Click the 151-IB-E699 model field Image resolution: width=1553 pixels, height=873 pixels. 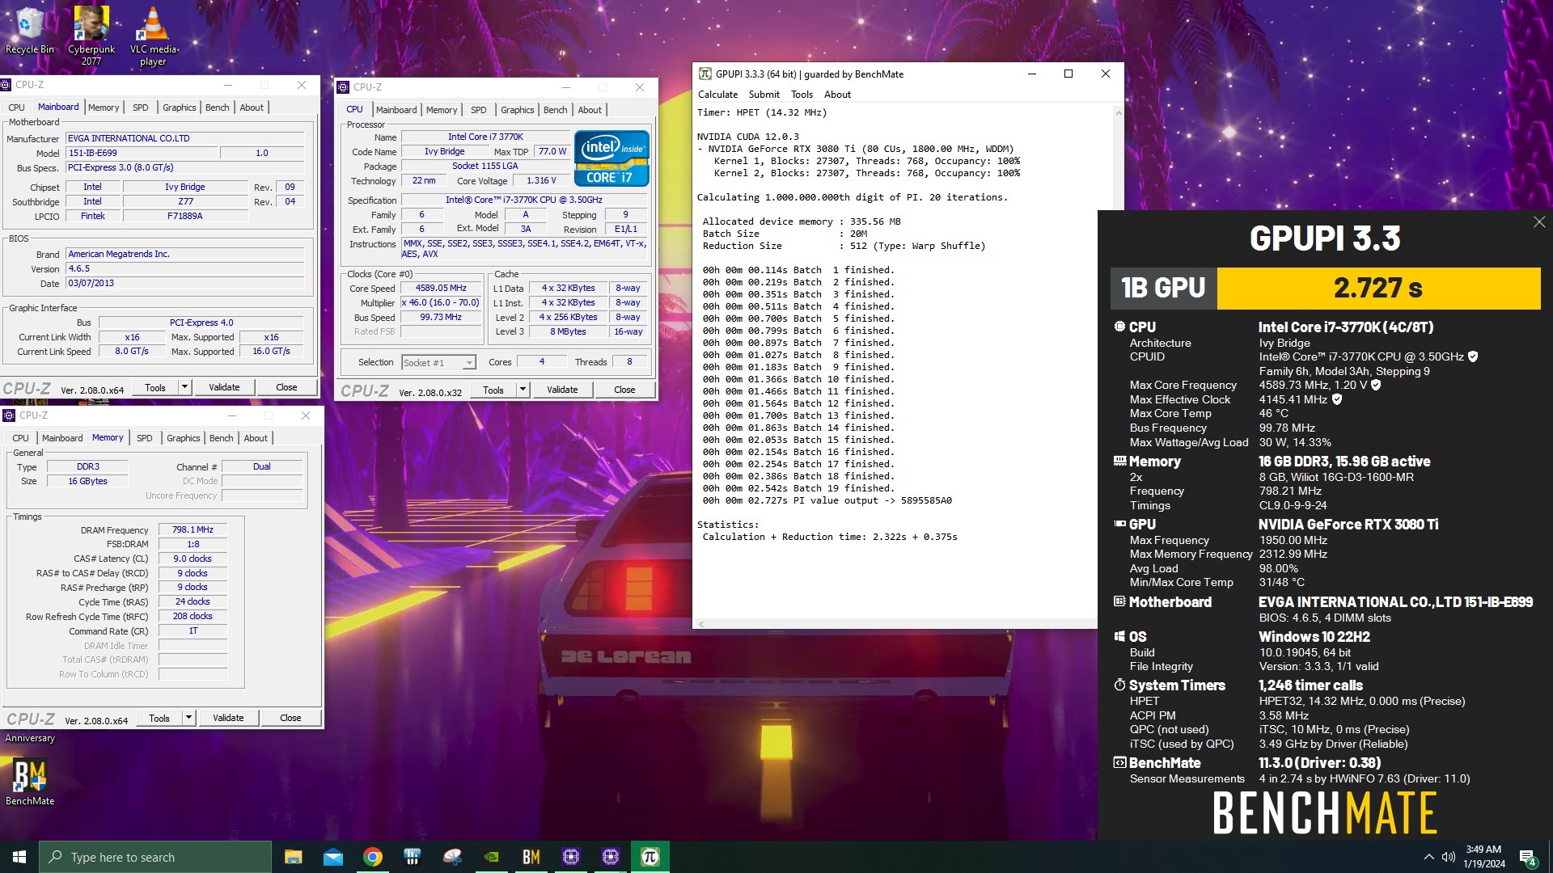(142, 153)
